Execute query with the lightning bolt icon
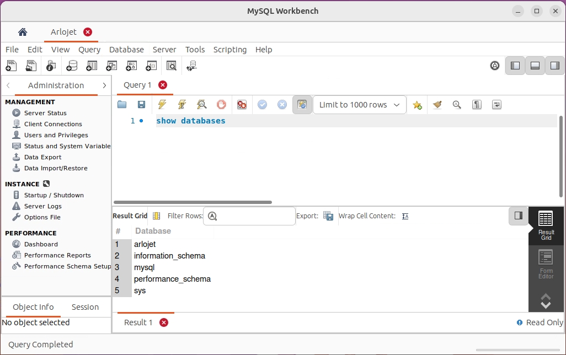This screenshot has height=355, width=566. click(162, 105)
